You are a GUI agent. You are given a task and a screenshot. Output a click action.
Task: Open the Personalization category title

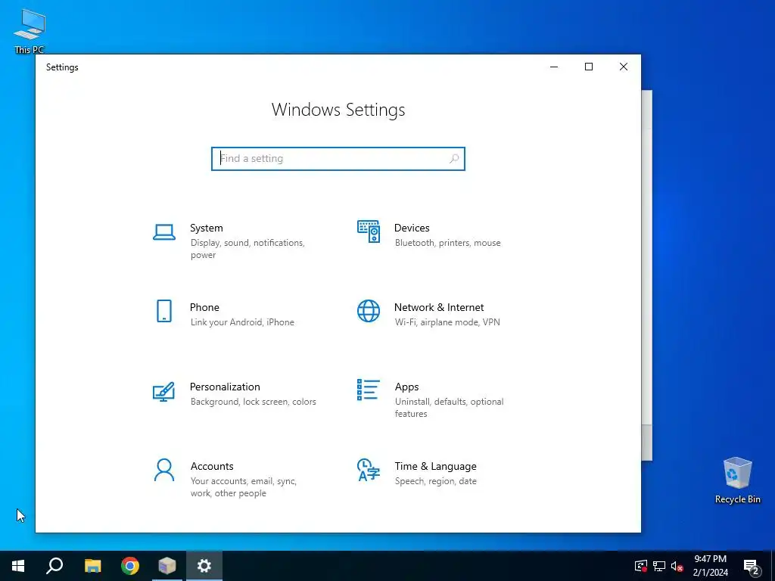225,387
